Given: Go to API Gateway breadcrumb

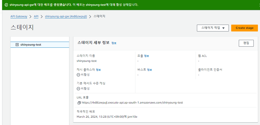Looking at the screenshot, I should pos(19,17).
